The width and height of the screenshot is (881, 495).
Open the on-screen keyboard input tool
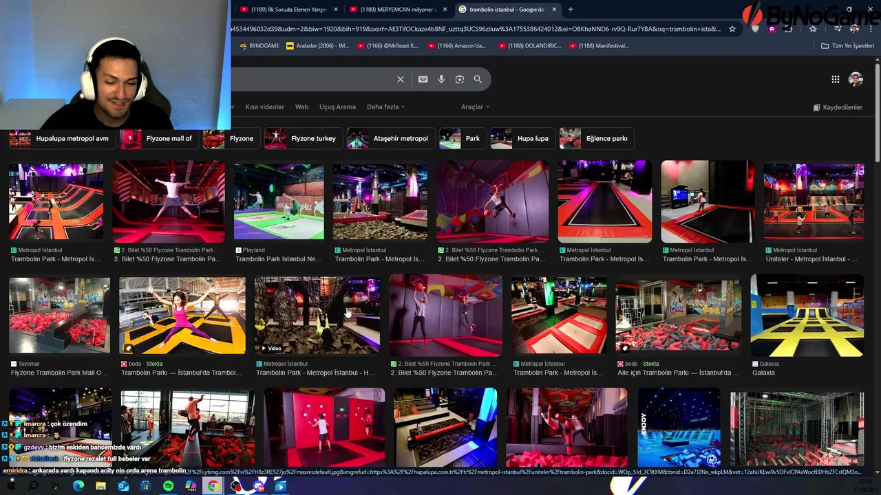tap(423, 79)
